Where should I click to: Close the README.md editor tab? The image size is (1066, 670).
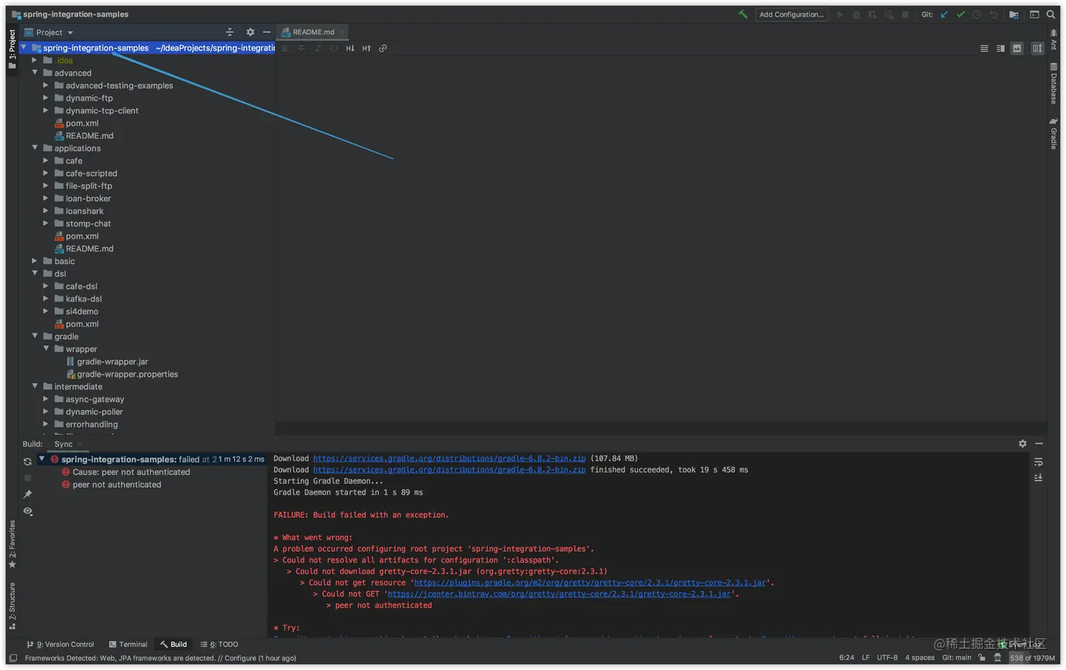(x=341, y=32)
